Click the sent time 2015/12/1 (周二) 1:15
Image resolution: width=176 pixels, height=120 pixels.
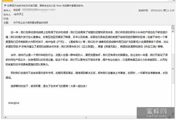[163, 11]
